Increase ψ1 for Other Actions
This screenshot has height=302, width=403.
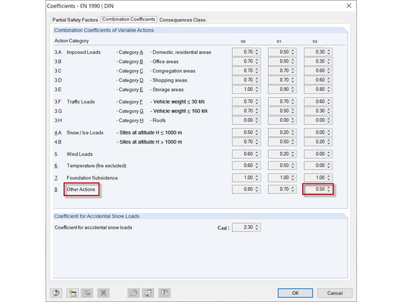pos(293,188)
